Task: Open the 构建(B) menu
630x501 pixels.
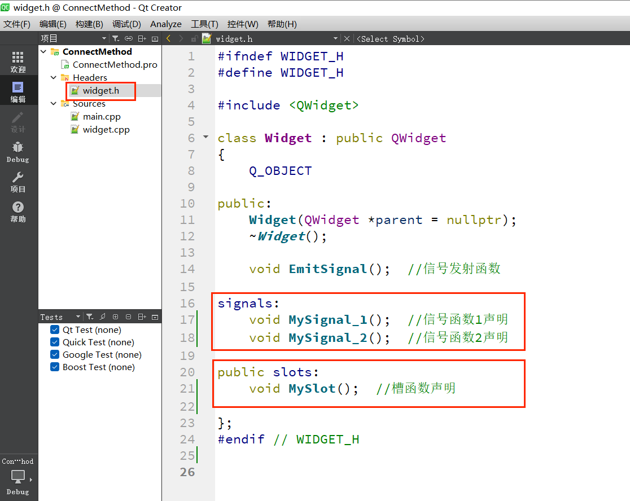Action: (89, 24)
